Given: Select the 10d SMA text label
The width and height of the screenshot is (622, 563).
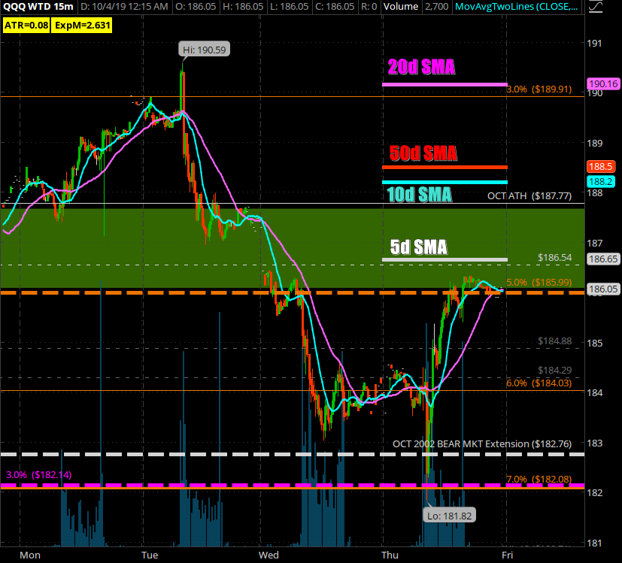Looking at the screenshot, I should (x=420, y=195).
